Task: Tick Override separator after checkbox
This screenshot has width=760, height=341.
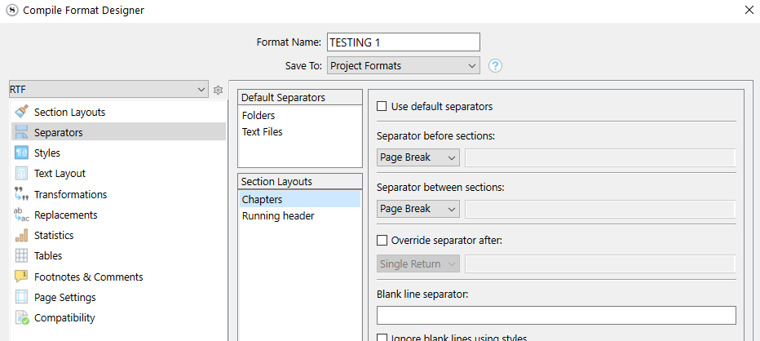Action: pyautogui.click(x=382, y=240)
